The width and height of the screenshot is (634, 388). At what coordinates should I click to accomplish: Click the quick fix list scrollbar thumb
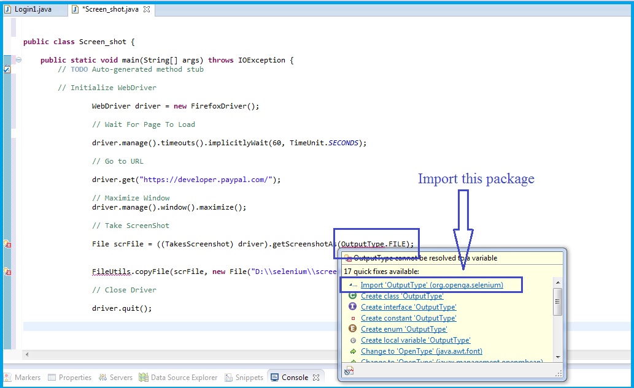[x=557, y=302]
